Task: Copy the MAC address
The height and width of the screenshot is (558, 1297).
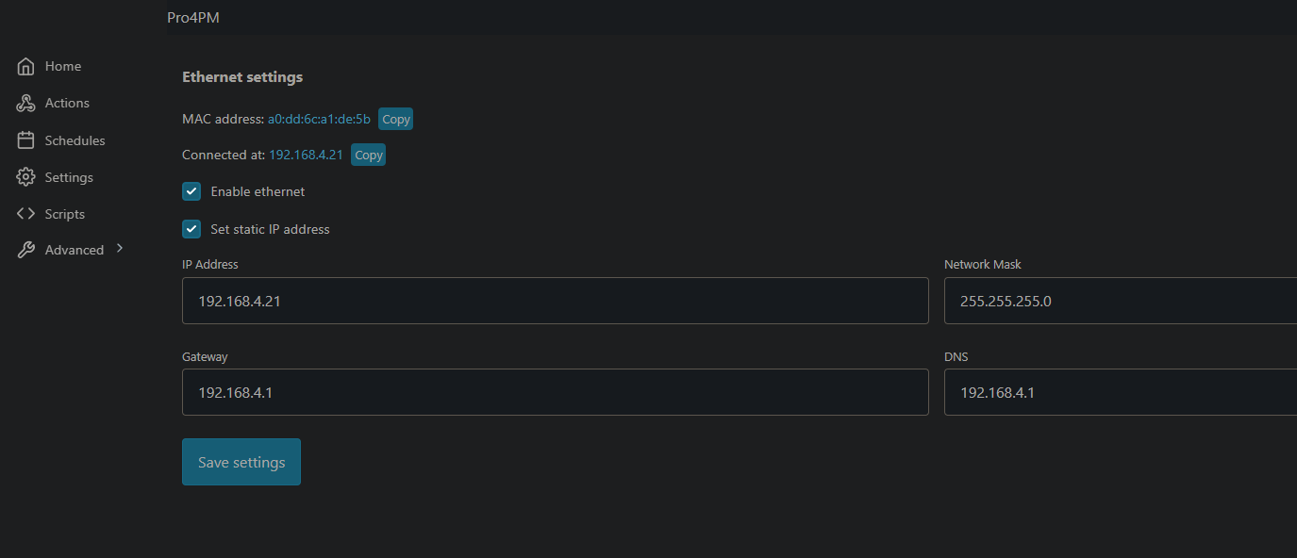Action: tap(396, 119)
